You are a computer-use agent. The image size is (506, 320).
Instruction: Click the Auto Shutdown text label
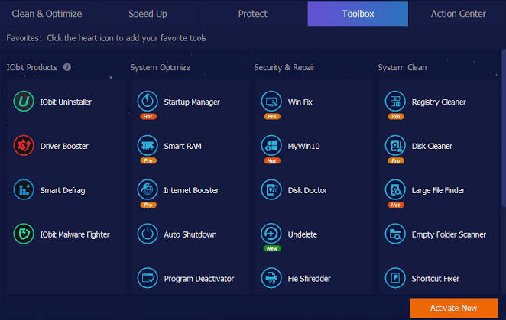[x=190, y=234]
